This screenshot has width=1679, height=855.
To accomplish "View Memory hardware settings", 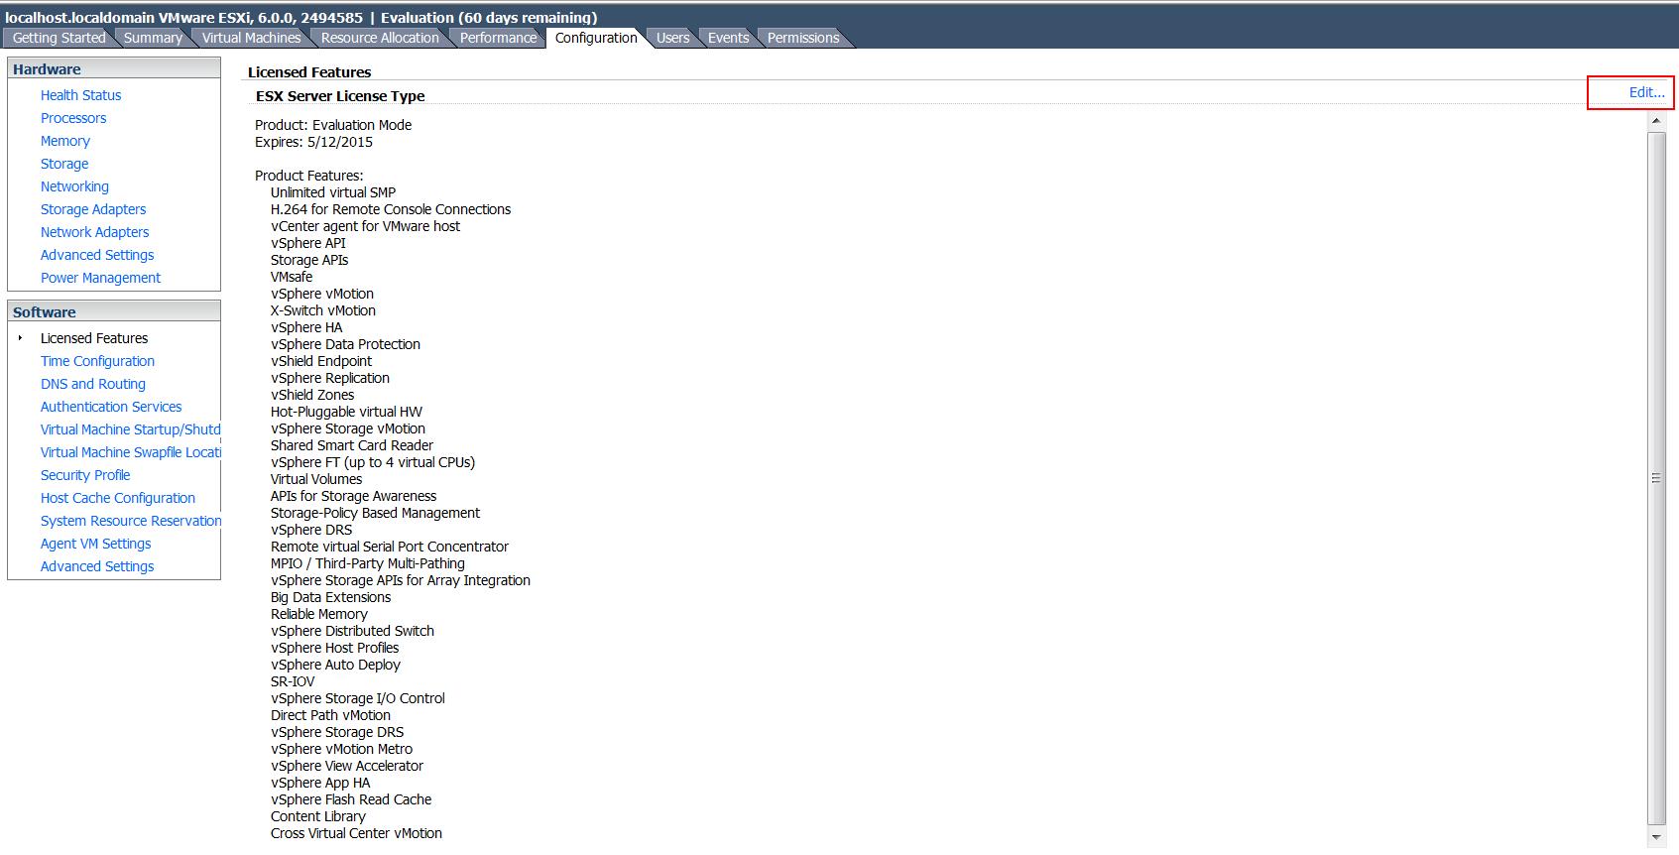I will (65, 141).
